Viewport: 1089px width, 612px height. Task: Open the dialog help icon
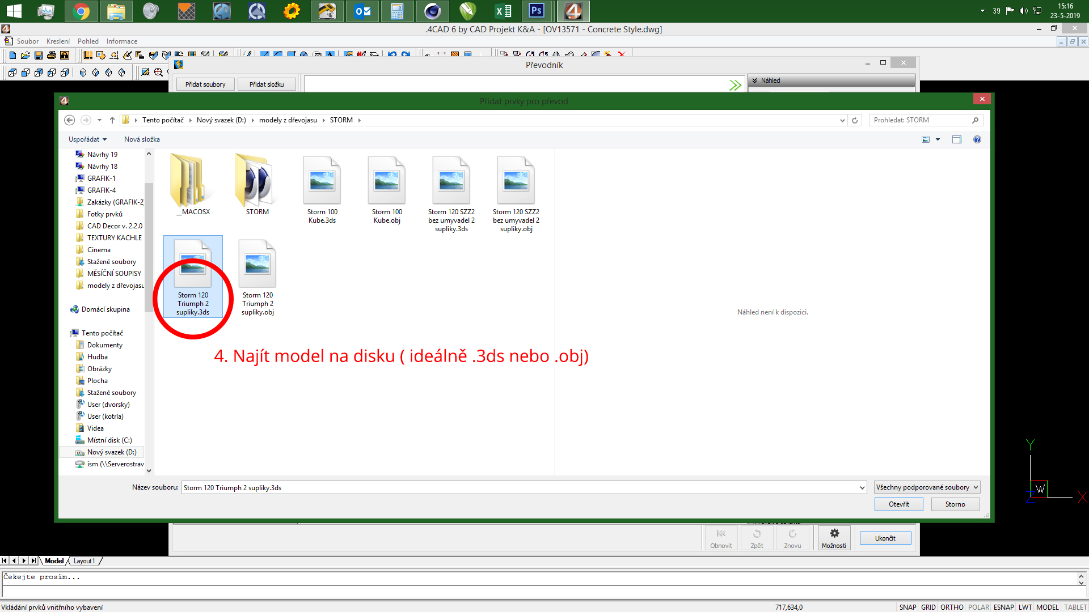click(x=977, y=139)
